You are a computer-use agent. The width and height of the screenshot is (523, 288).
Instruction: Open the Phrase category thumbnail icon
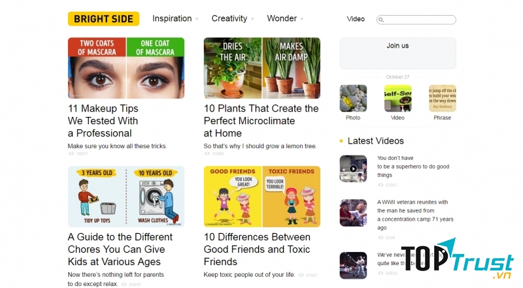pyautogui.click(x=442, y=99)
